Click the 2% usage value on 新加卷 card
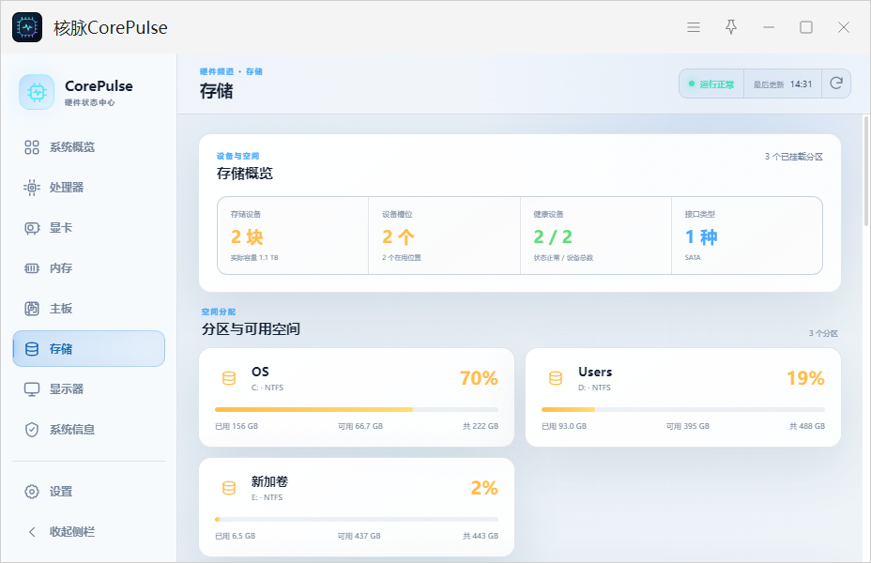The image size is (871, 563). pos(484,488)
